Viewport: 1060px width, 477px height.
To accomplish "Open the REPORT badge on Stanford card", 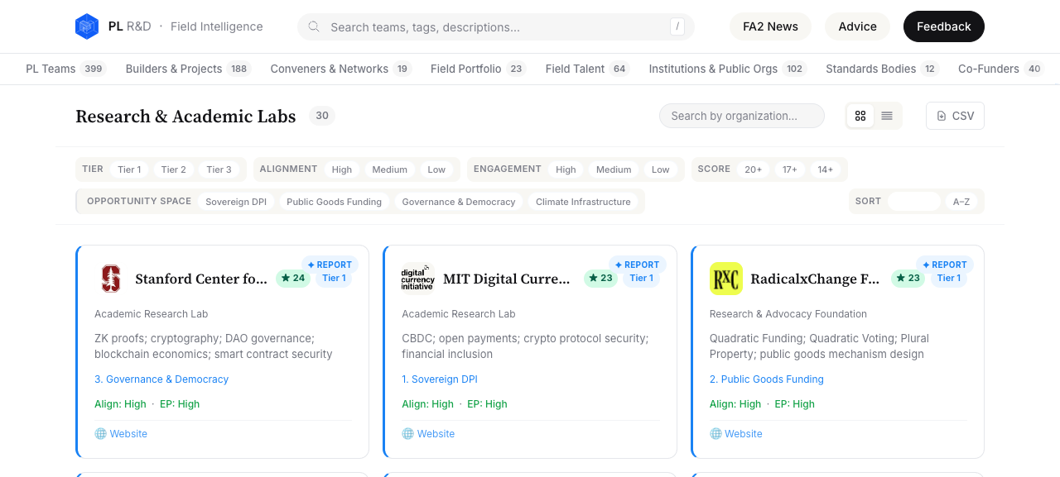I will pos(330,265).
